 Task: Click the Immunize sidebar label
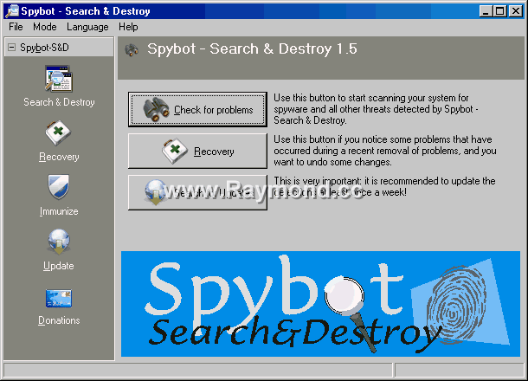click(59, 211)
